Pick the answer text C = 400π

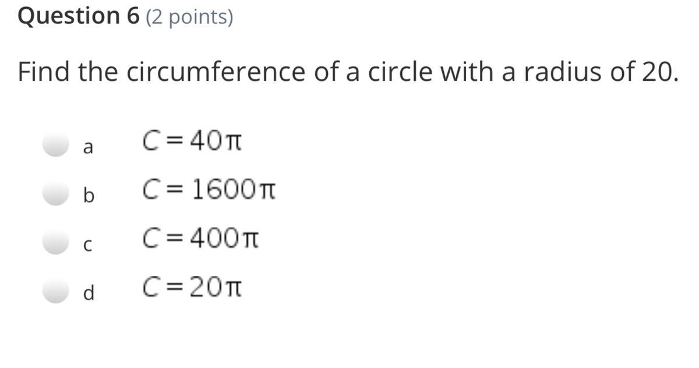click(201, 238)
